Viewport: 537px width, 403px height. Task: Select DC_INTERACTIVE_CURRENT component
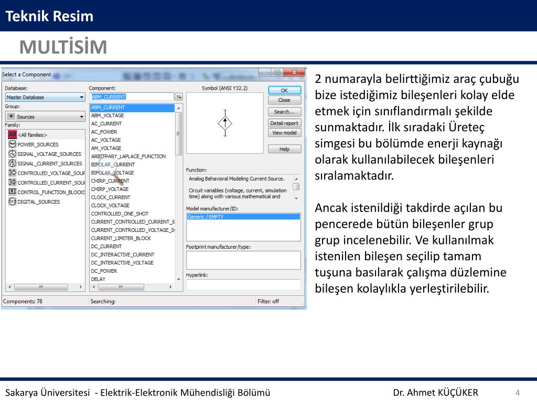pyautogui.click(x=132, y=254)
